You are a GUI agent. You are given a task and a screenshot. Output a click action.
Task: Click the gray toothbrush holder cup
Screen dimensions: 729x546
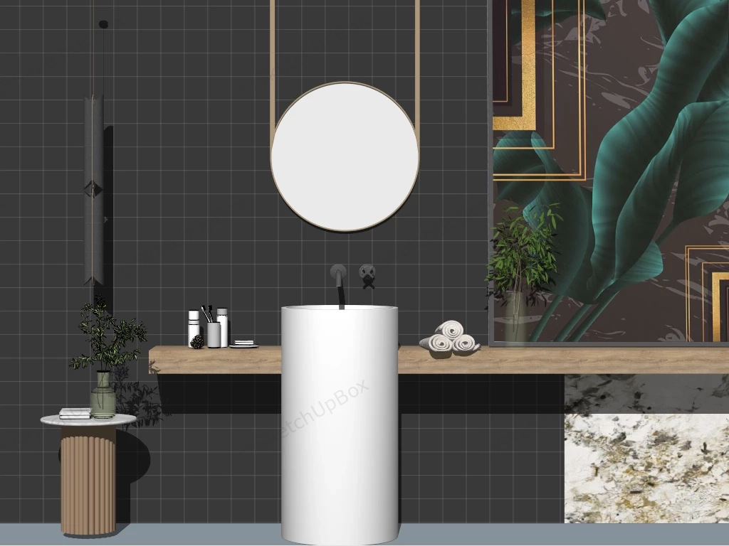click(x=214, y=334)
